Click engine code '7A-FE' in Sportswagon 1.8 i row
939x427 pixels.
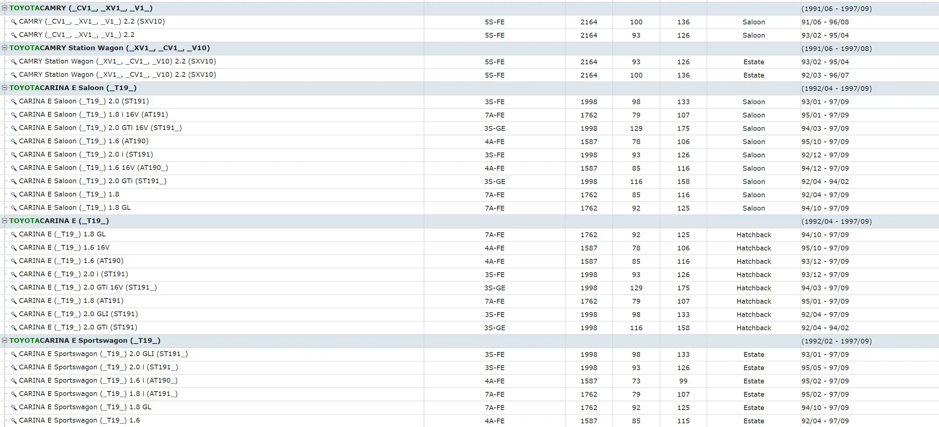point(494,394)
